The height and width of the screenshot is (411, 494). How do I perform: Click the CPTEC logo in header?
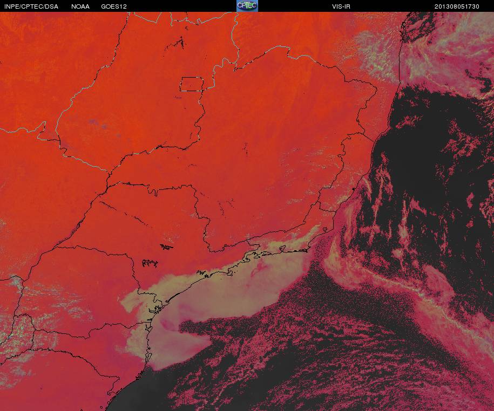click(247, 6)
